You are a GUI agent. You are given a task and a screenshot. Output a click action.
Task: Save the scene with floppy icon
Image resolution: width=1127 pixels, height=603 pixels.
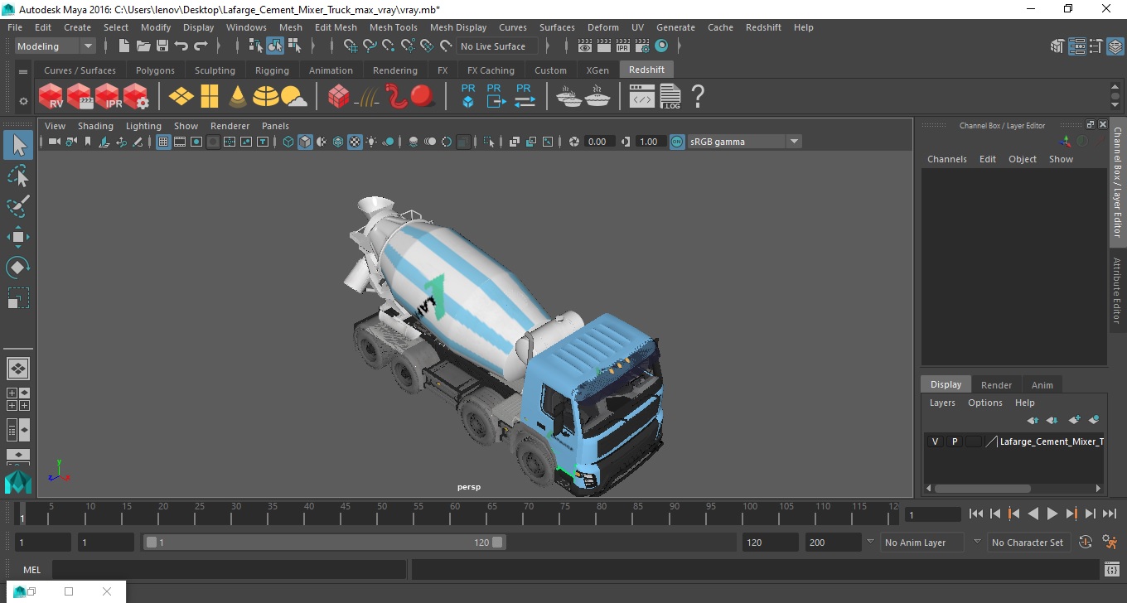pyautogui.click(x=162, y=46)
